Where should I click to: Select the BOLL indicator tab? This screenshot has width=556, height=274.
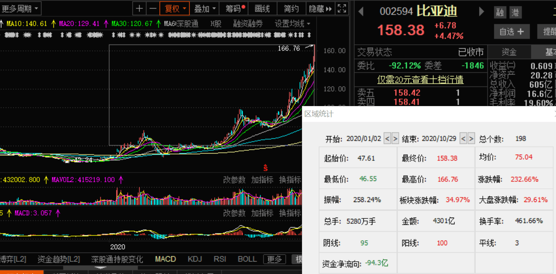point(247,259)
